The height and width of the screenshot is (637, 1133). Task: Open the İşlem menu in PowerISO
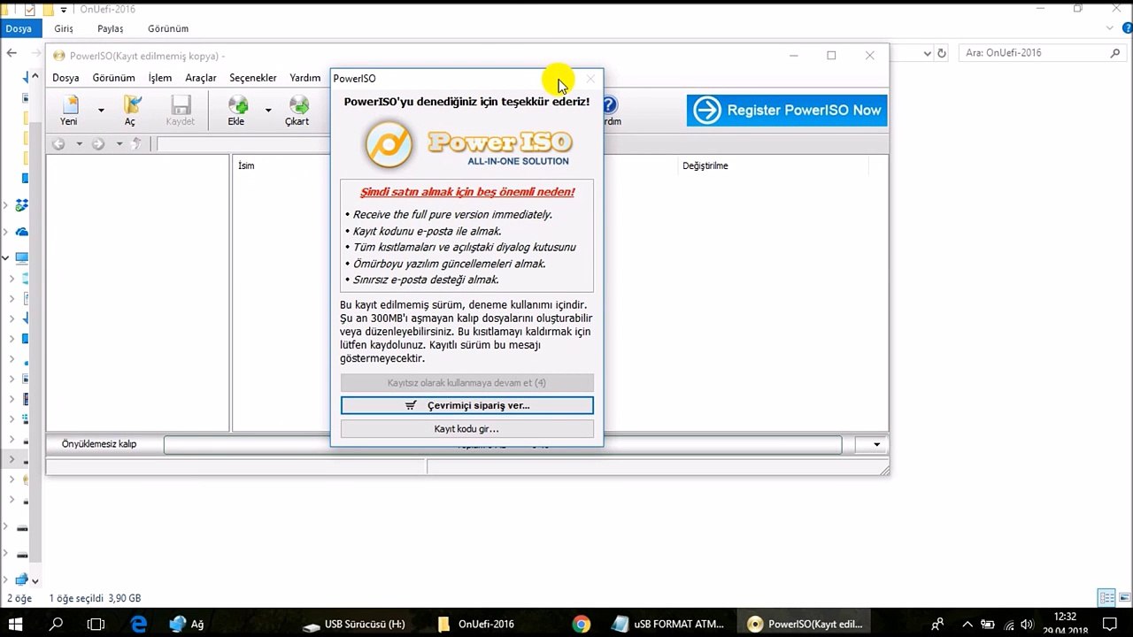(160, 78)
